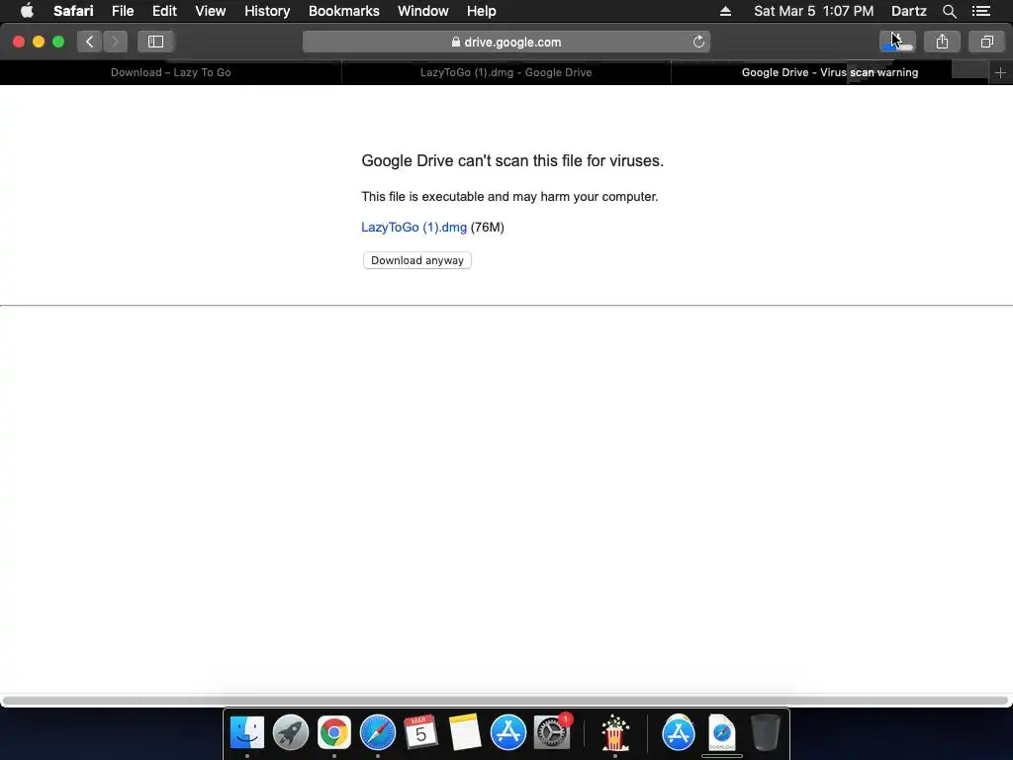Image resolution: width=1013 pixels, height=760 pixels.
Task: Click the (76M) file size text
Action: click(x=487, y=228)
